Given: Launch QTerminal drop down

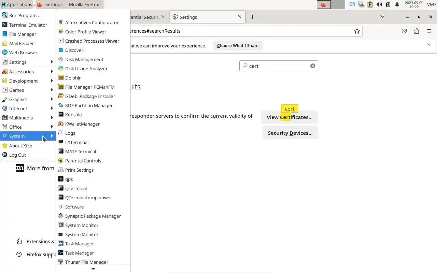Looking at the screenshot, I should pyautogui.click(x=93, y=198).
